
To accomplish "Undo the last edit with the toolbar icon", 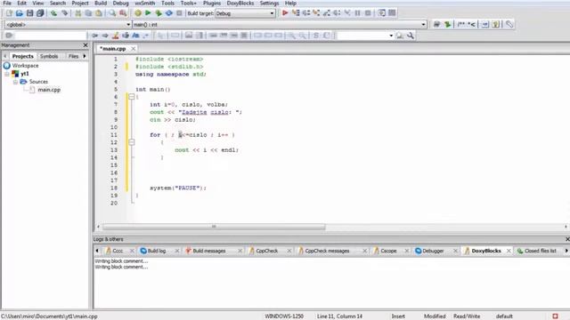I will [53, 13].
